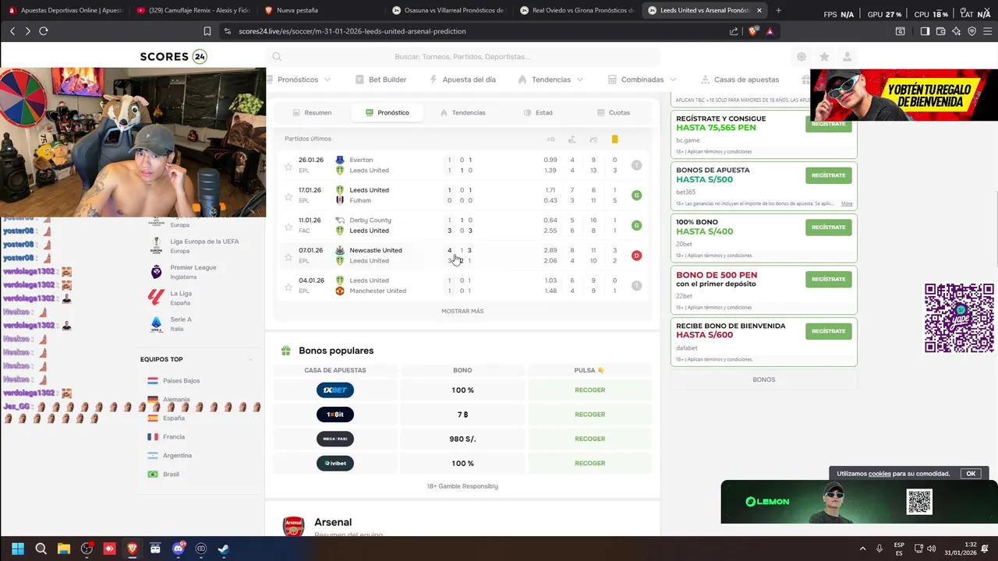Open Windows taskbar search

pyautogui.click(x=41, y=549)
